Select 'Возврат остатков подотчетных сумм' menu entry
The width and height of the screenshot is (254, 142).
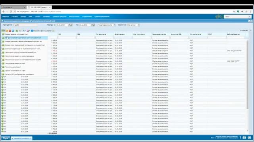[25, 38]
